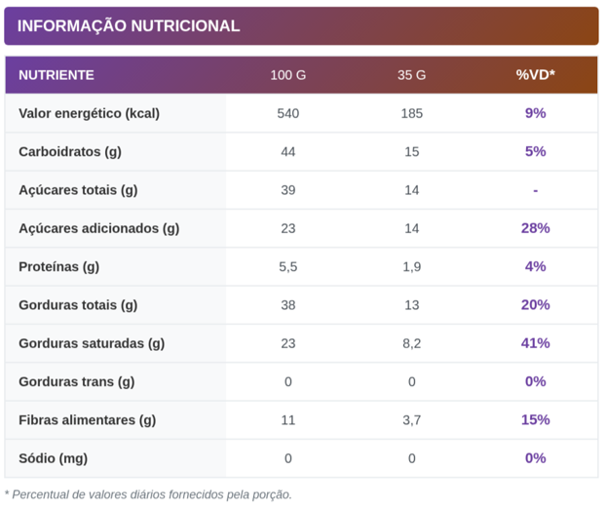Click the Percentual de valores diários footnote

(x=148, y=494)
